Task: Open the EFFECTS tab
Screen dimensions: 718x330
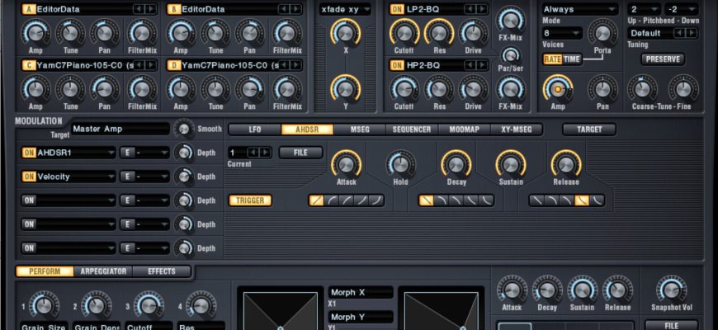Action: coord(162,271)
